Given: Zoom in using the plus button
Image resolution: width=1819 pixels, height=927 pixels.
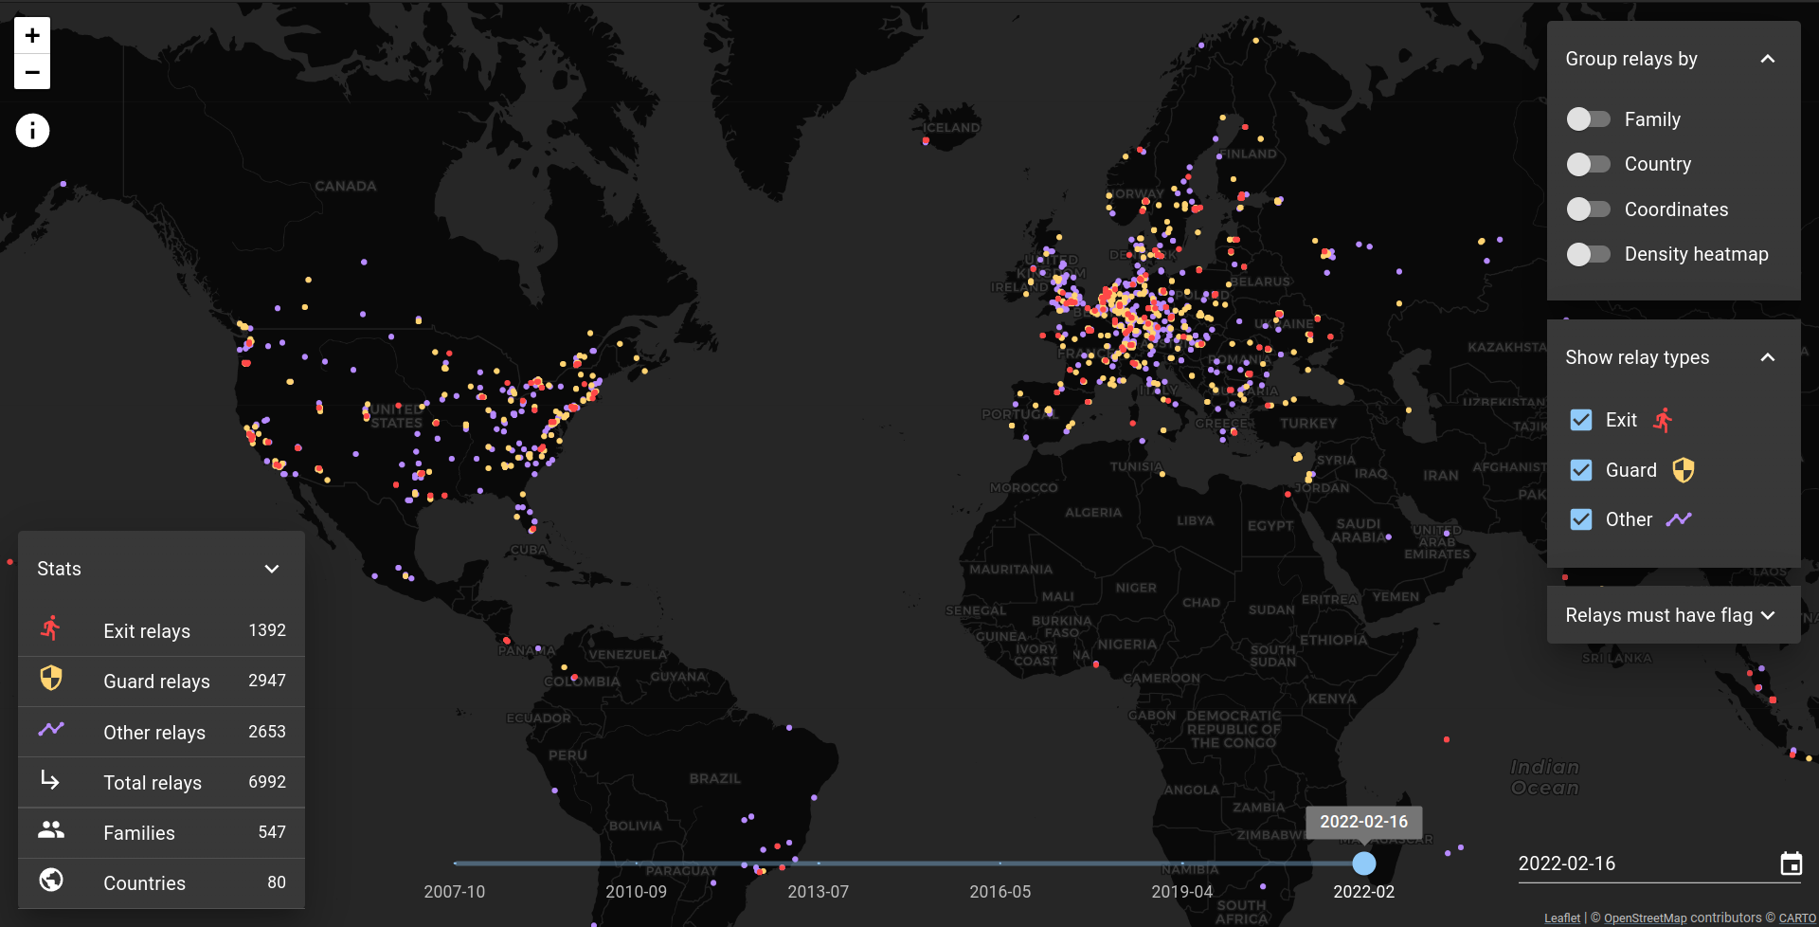Looking at the screenshot, I should [x=31, y=34].
